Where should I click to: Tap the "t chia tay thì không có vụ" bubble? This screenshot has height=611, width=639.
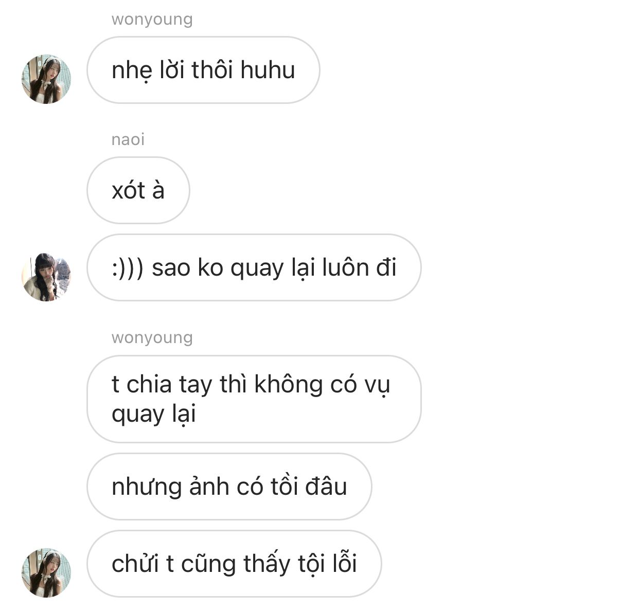tap(254, 399)
